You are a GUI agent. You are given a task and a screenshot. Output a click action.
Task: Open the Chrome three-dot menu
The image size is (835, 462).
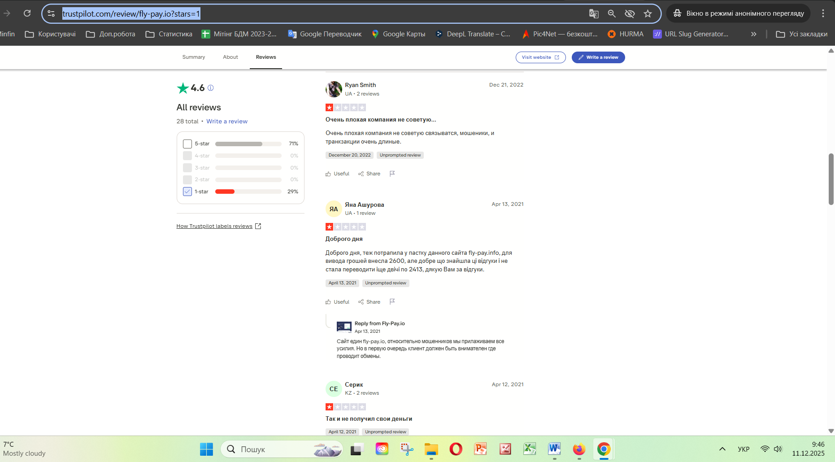823,13
